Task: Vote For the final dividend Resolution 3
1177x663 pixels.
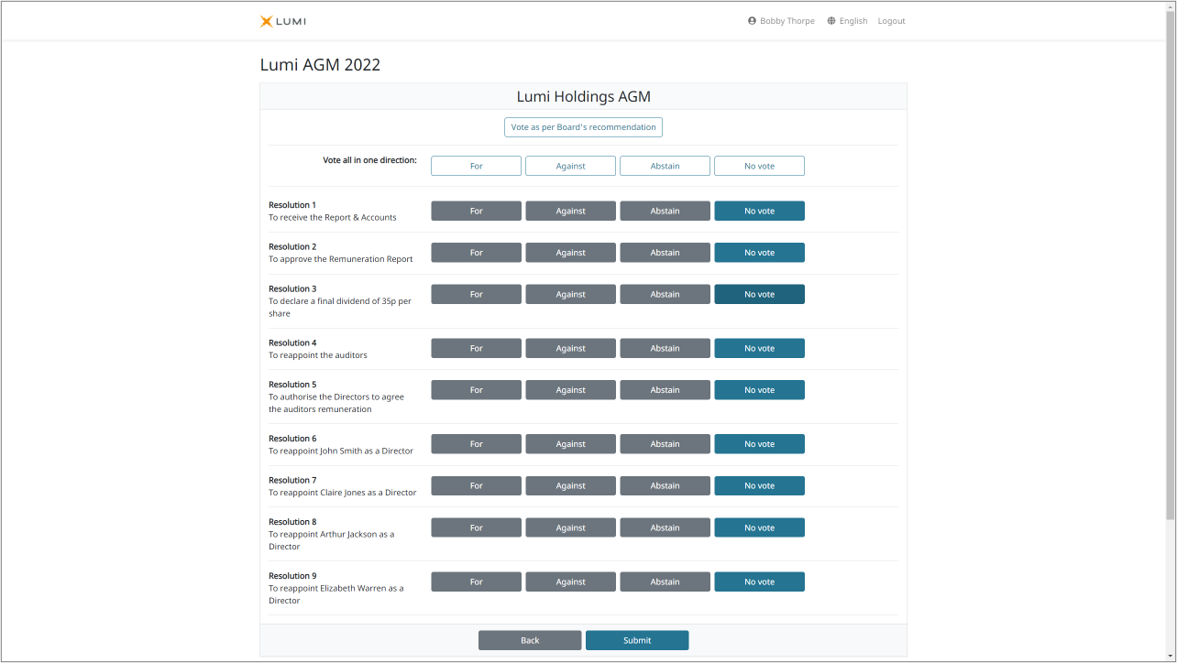Action: coord(476,294)
